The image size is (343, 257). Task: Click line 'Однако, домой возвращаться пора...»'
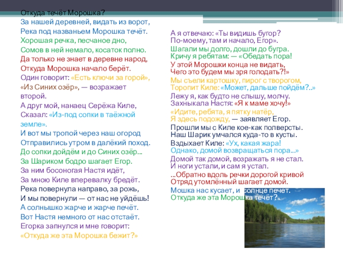pyautogui.click(x=235, y=151)
